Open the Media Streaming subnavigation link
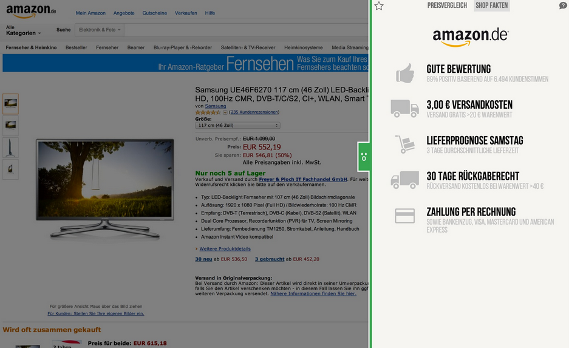The height and width of the screenshot is (348, 569). [x=350, y=47]
